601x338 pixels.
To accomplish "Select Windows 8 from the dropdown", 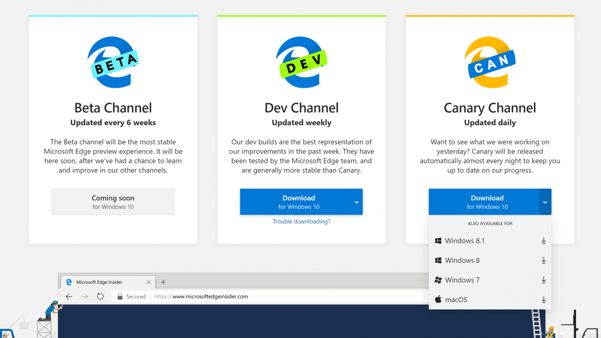I will point(490,261).
